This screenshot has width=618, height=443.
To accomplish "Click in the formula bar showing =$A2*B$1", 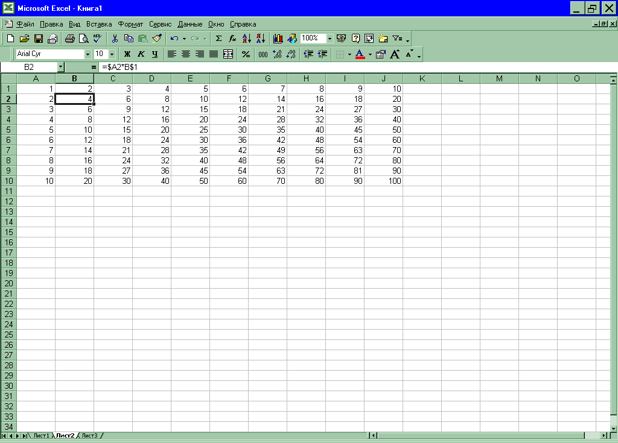I will tap(357, 67).
